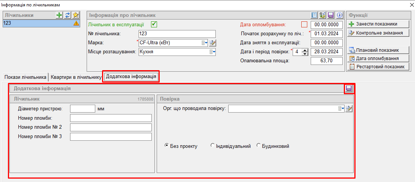Open the edit icon next to Марка field
Viewport: 415px width, 182px height.
(x=212, y=43)
